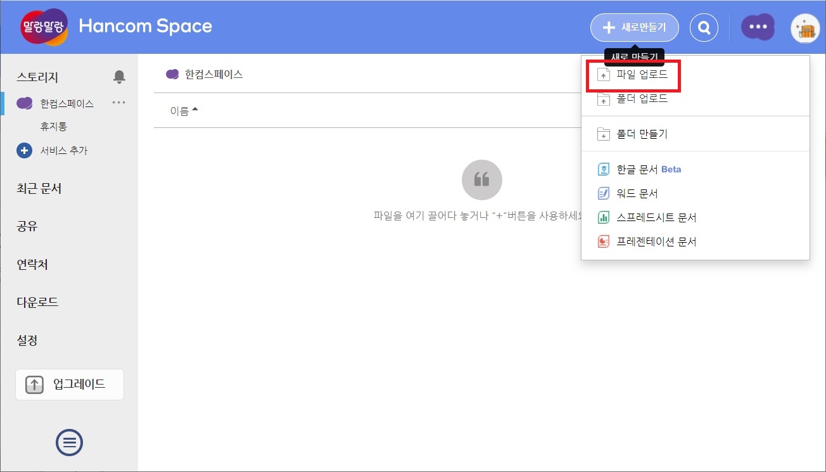The height and width of the screenshot is (472, 826).
Task: Click the 이름 column header
Action: [x=179, y=111]
